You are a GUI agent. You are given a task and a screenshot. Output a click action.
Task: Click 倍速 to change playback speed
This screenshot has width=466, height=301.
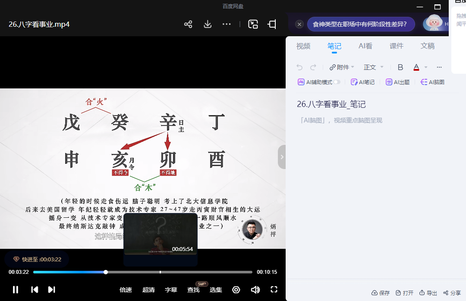pyautogui.click(x=126, y=289)
